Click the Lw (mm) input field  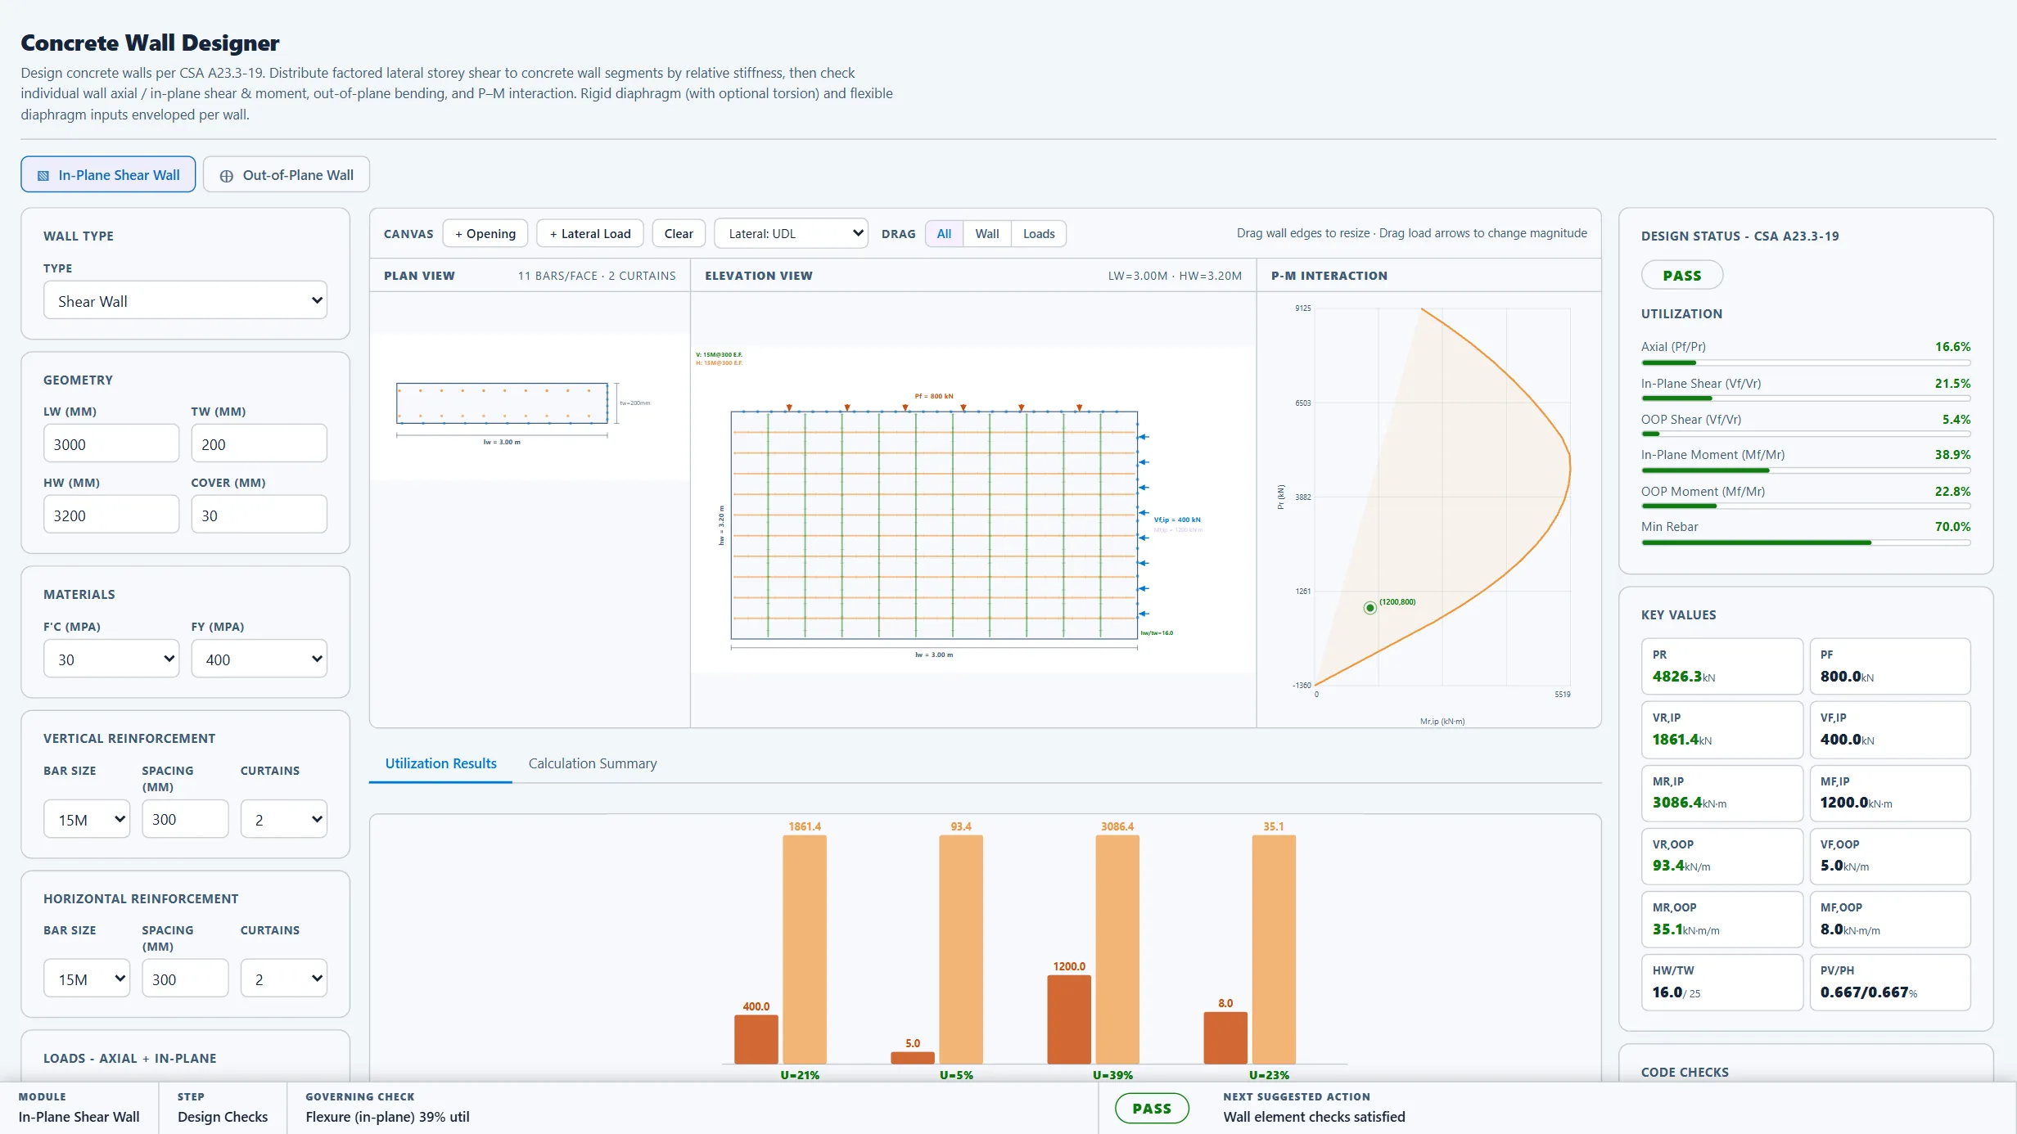tap(111, 444)
